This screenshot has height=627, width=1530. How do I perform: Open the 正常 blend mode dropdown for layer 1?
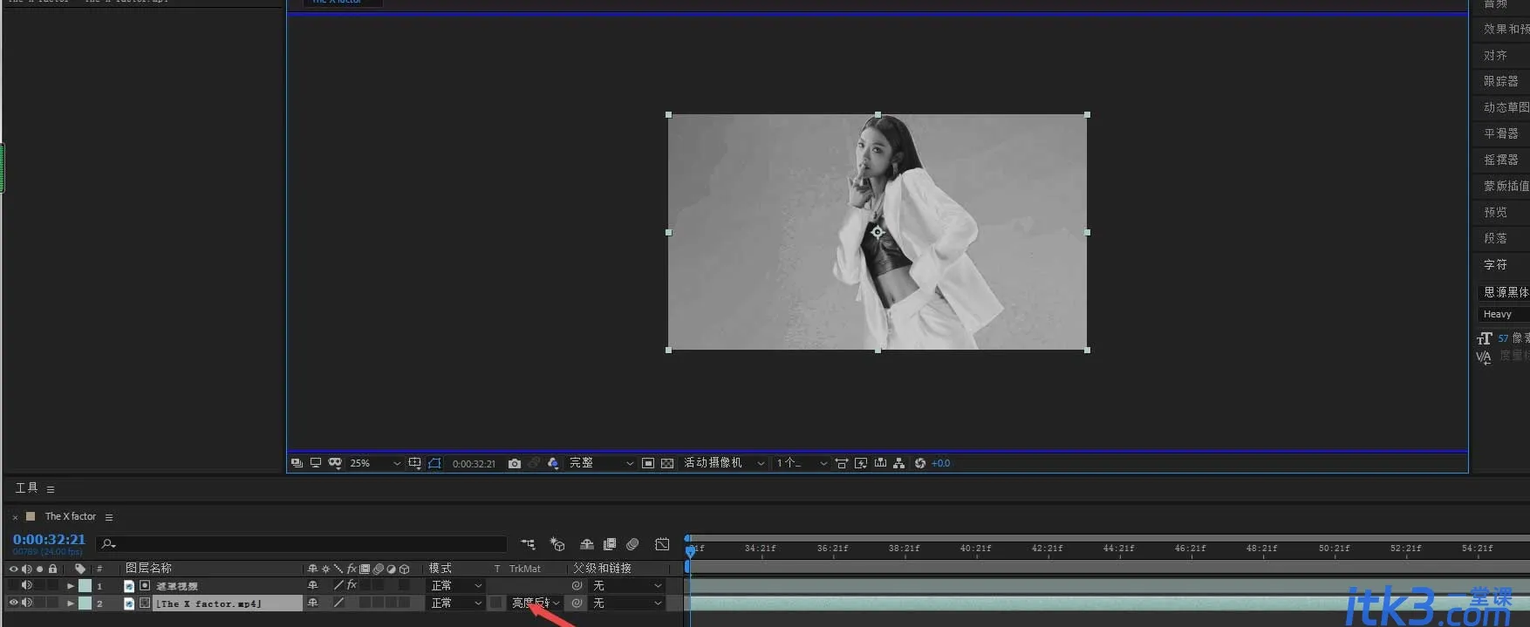click(x=456, y=586)
